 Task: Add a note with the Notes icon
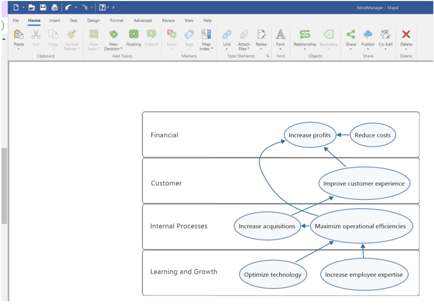[261, 38]
